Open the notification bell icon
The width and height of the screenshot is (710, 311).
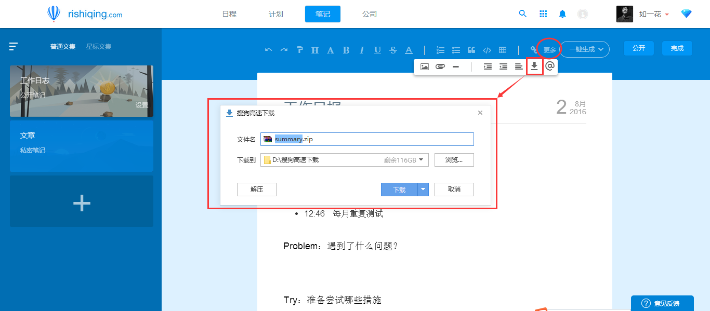[x=562, y=14]
